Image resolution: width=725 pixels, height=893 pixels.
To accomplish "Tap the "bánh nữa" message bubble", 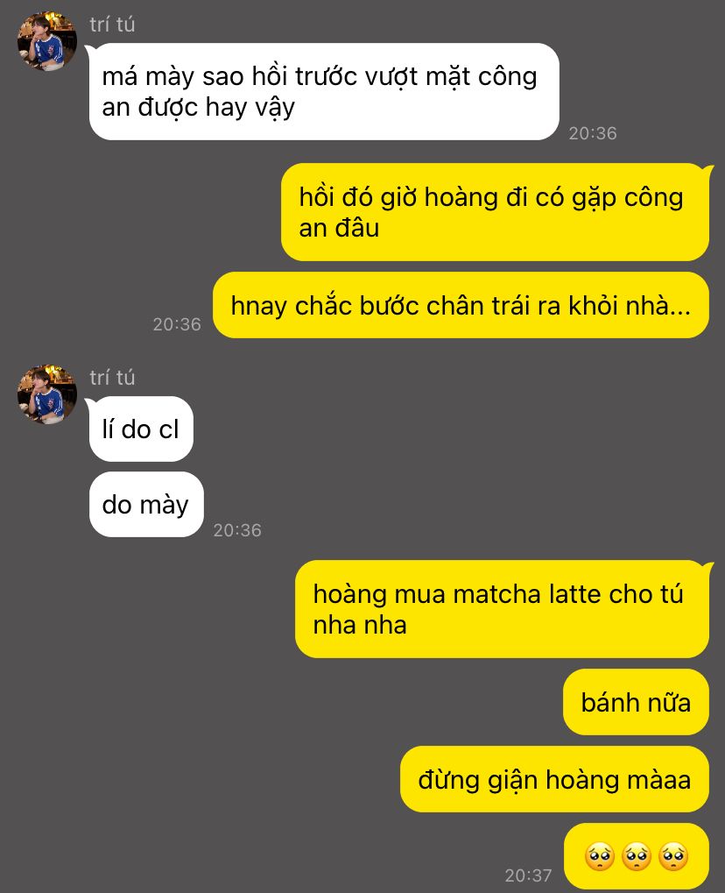I will tap(637, 702).
